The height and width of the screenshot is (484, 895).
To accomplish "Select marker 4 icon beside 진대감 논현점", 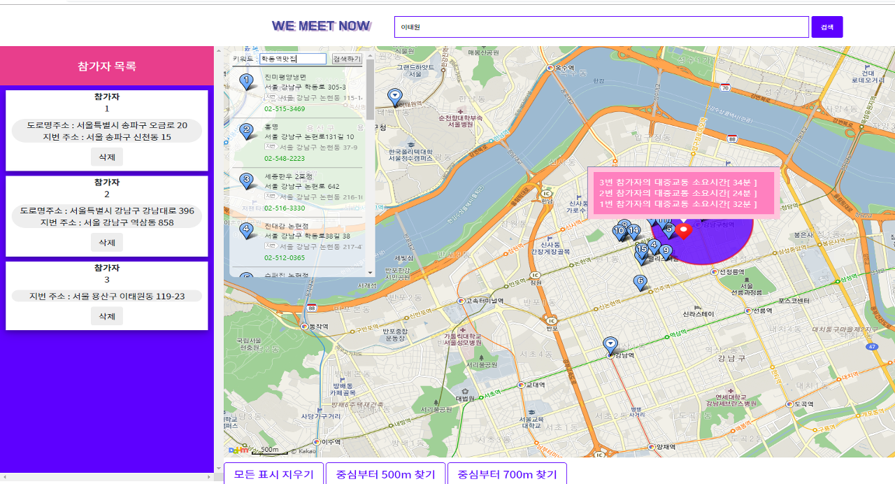I will click(246, 230).
